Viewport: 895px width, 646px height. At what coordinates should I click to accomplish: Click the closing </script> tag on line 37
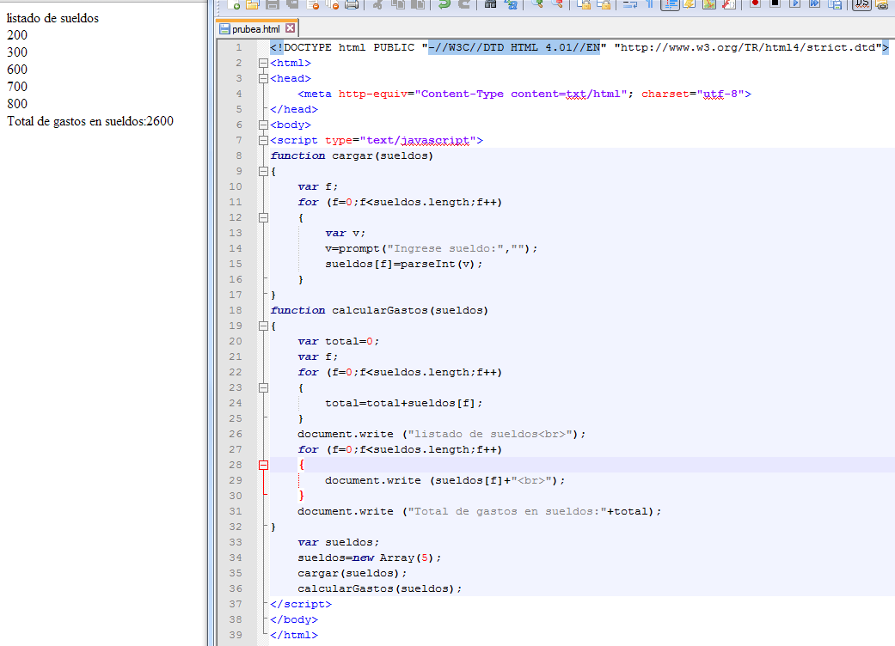pyautogui.click(x=301, y=604)
